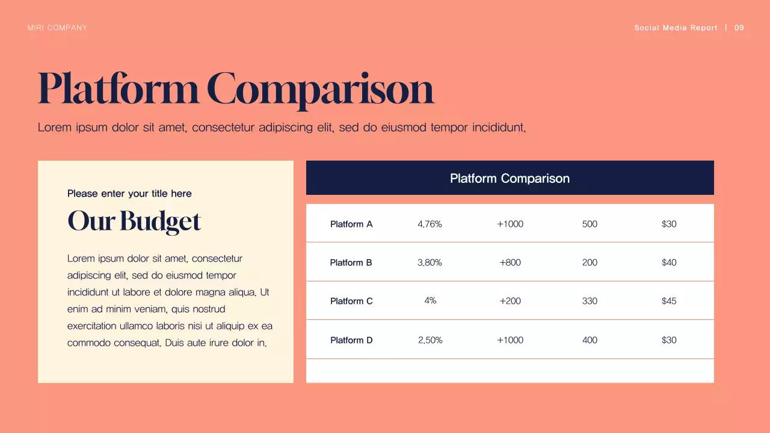This screenshot has height=433, width=770.
Task: Click the subtitle sentence below the slide title
Action: click(282, 127)
